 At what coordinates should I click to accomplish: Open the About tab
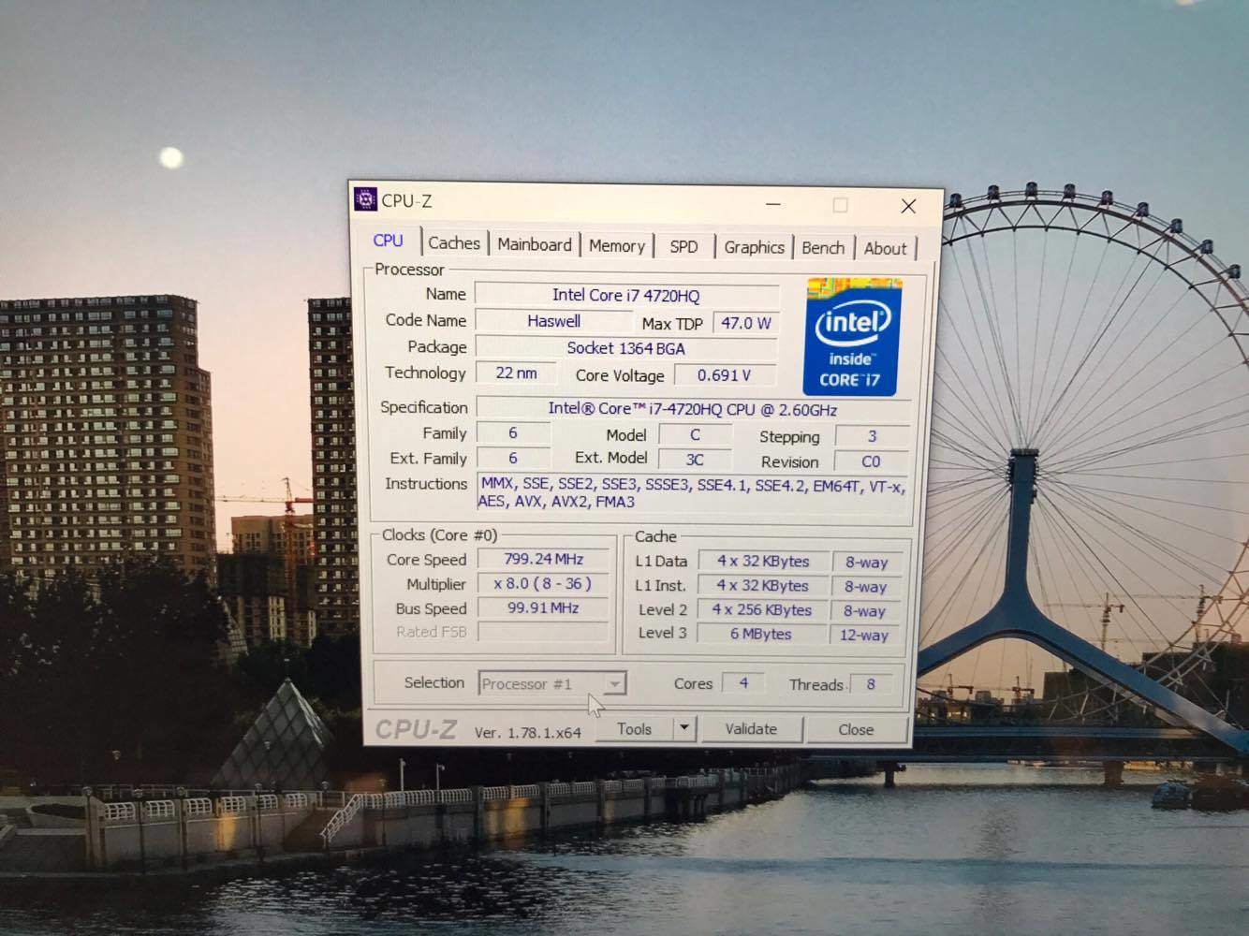click(x=885, y=248)
